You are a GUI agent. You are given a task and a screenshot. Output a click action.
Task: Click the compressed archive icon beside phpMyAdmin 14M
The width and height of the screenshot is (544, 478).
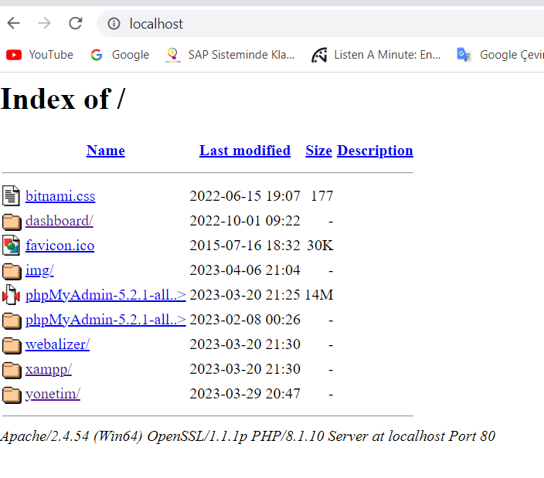coord(11,295)
